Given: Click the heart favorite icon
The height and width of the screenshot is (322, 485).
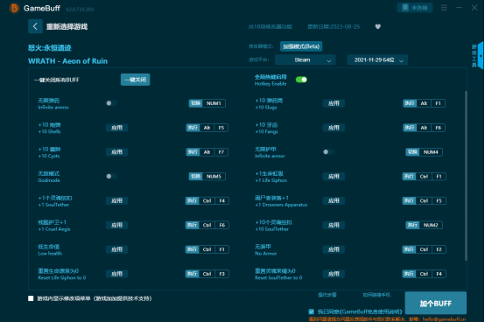Looking at the screenshot, I should 377,26.
